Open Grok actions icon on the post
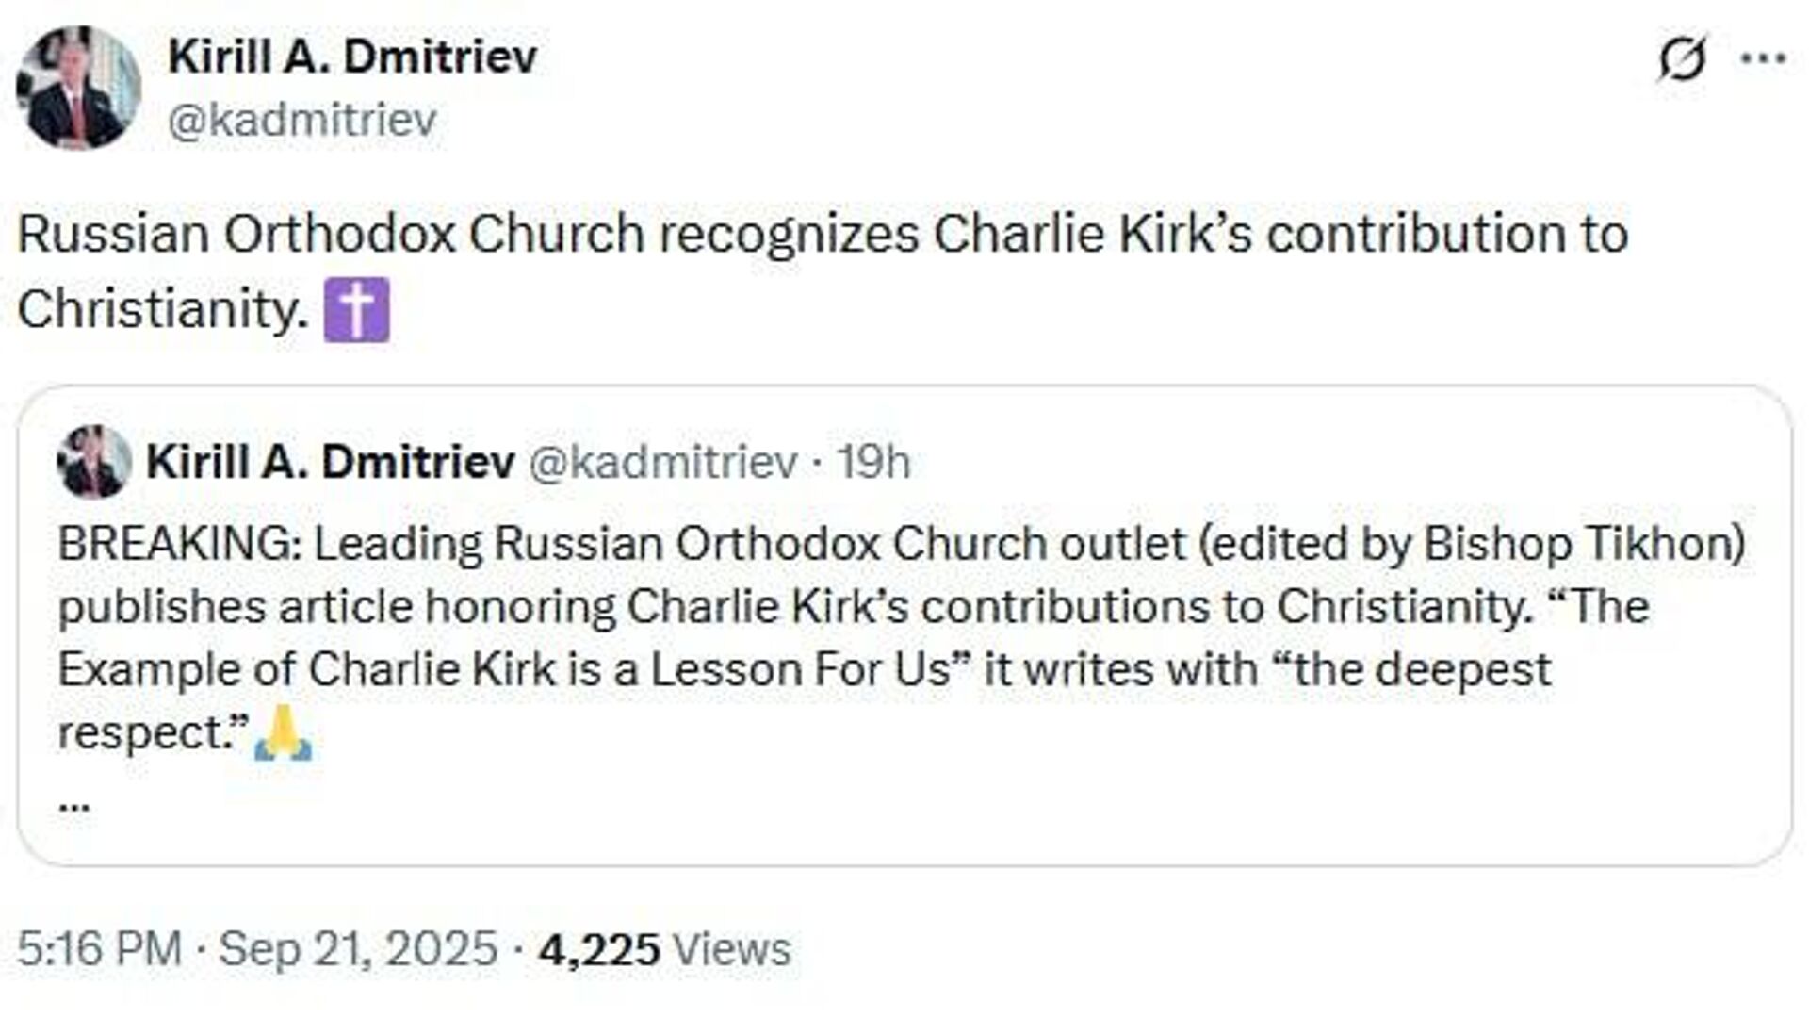The image size is (1809, 1018). [1682, 59]
